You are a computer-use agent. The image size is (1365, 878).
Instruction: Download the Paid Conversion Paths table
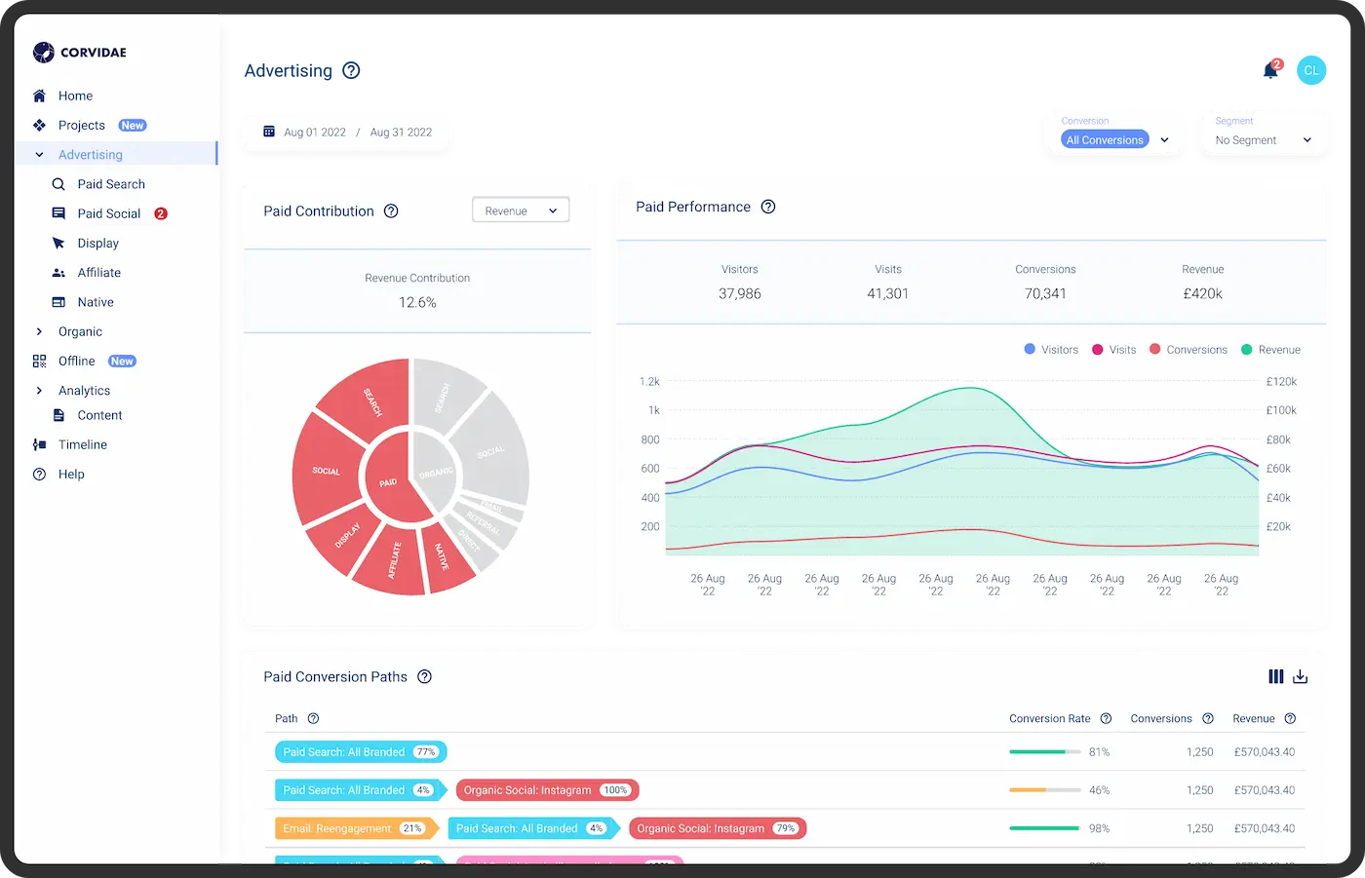(x=1301, y=676)
